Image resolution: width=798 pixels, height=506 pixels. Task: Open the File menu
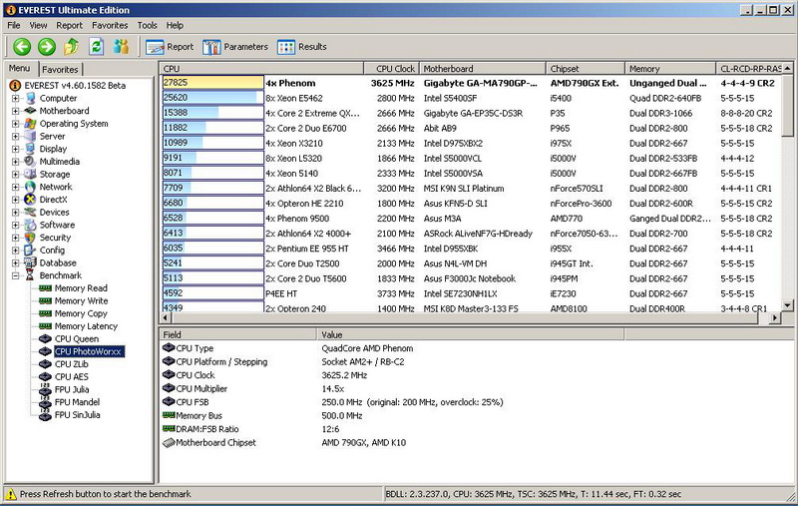coord(14,25)
